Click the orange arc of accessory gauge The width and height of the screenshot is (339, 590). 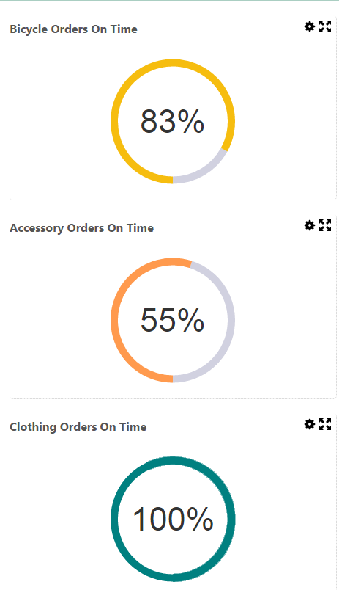pos(114,320)
